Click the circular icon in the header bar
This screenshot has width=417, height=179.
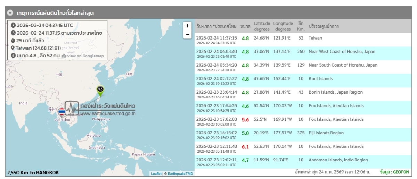click(x=11, y=13)
